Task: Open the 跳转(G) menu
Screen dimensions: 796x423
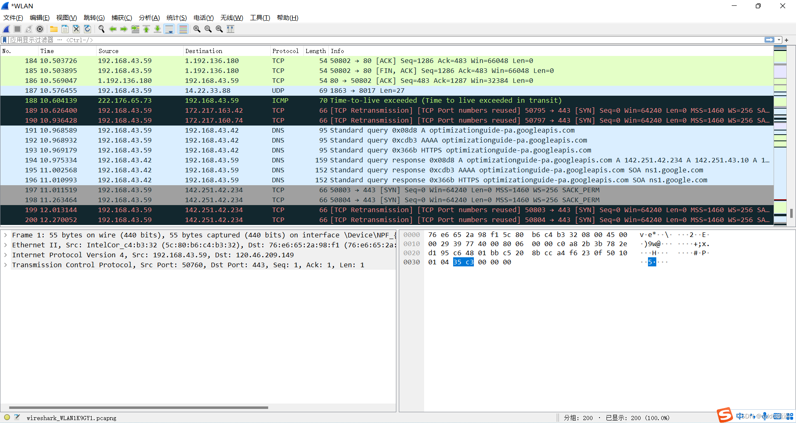Action: [94, 17]
